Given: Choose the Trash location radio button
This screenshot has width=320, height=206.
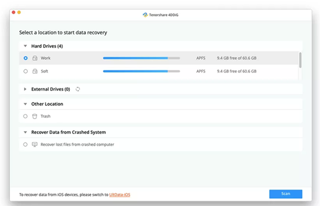Looking at the screenshot, I should click(x=25, y=116).
